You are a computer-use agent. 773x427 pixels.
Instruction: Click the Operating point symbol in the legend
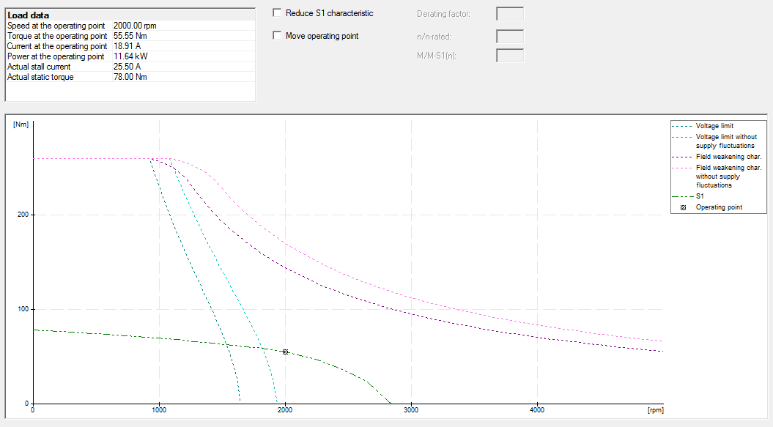point(683,207)
